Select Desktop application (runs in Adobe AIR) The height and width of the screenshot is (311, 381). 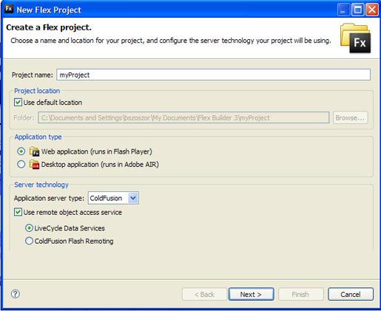point(21,164)
